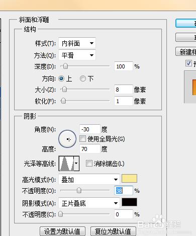Open the 方法(Q) technique dropdown
196x236 pixels.
(x=77, y=55)
